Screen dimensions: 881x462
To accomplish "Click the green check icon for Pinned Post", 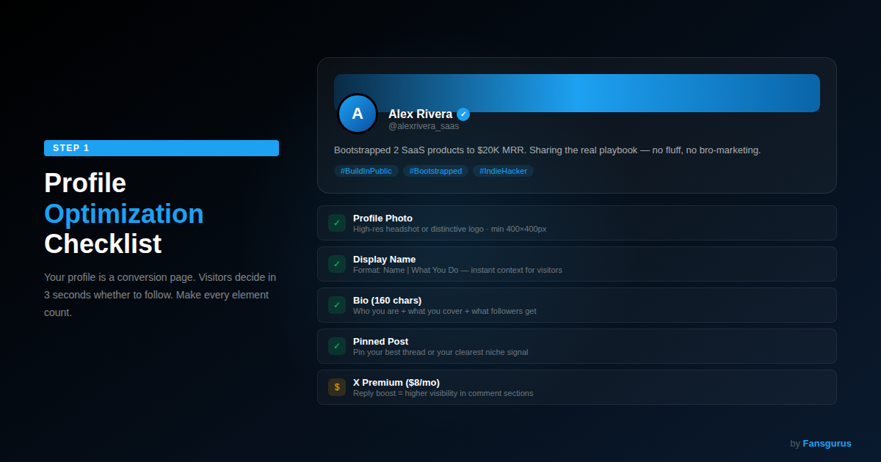I will click(x=336, y=345).
